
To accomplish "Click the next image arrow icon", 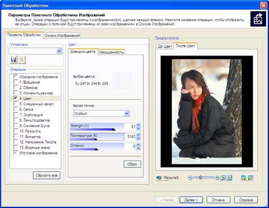I will [x=250, y=178].
